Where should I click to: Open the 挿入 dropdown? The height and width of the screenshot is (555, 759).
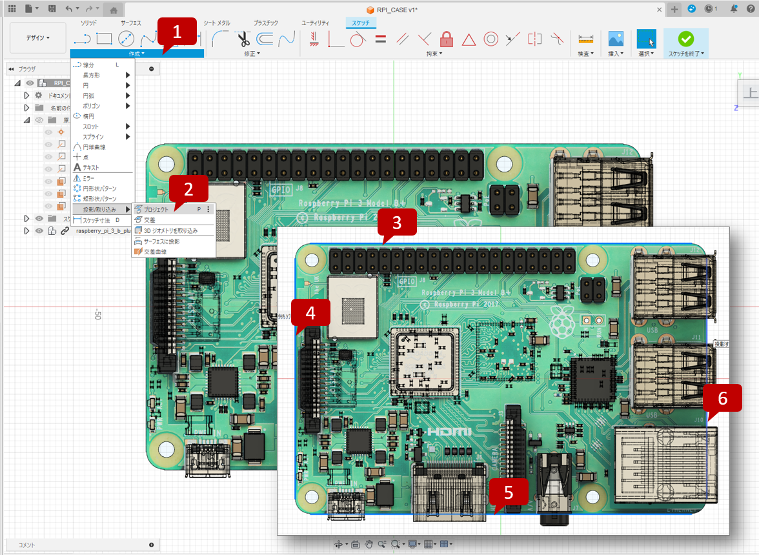616,54
